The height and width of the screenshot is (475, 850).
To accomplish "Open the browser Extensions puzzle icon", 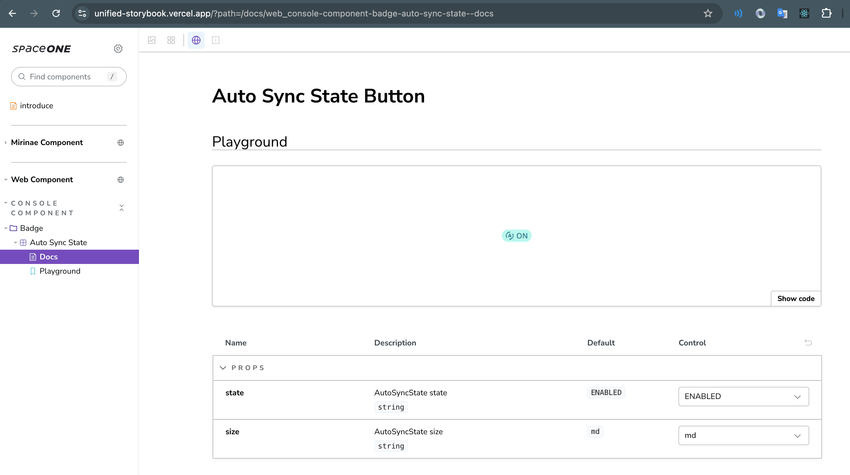I will point(826,13).
